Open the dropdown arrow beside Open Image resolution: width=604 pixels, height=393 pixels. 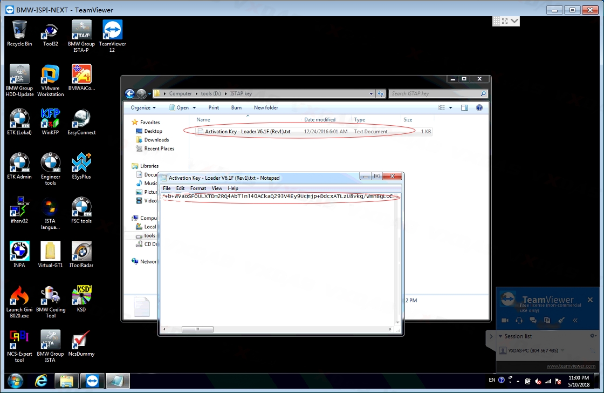point(194,107)
